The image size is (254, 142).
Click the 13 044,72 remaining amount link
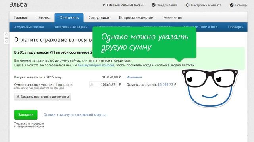(x=165, y=84)
